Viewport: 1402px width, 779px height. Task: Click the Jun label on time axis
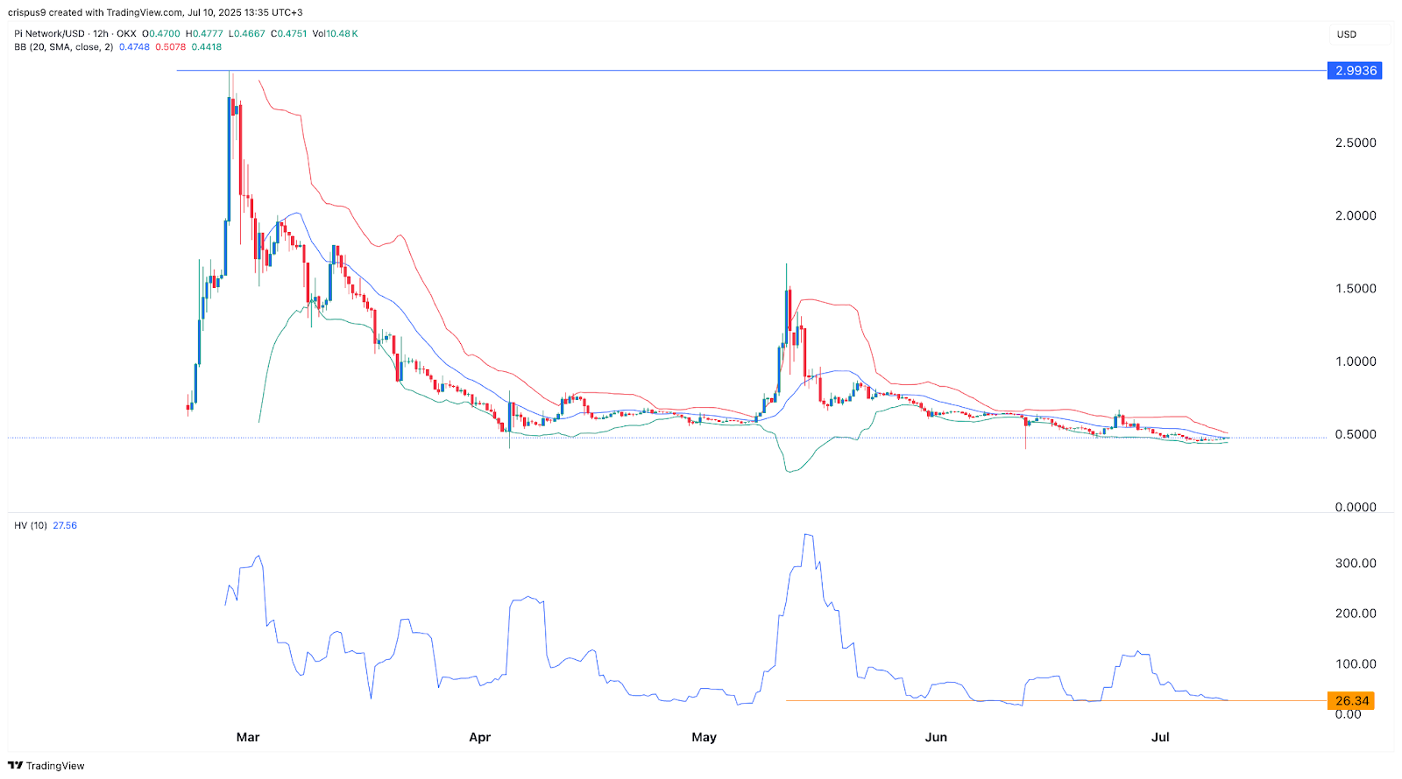[x=936, y=737]
